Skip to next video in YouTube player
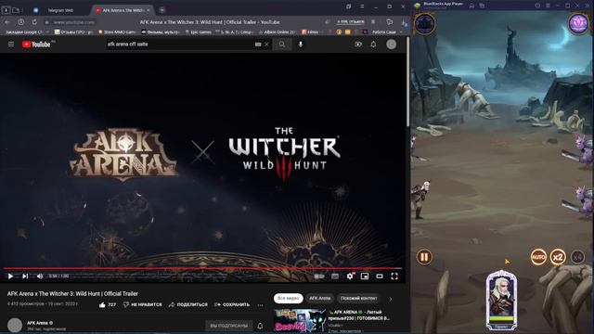Screen dimensions: 594x334 tap(25, 276)
